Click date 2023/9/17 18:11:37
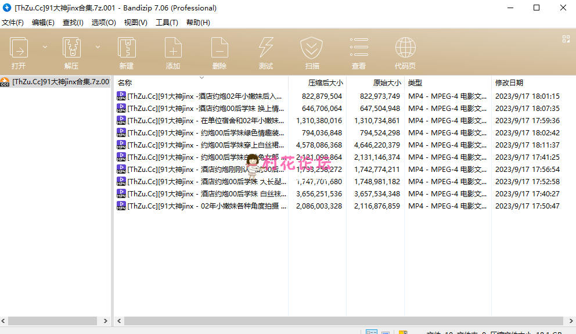Screen dimensions: 576x334 click(527, 145)
